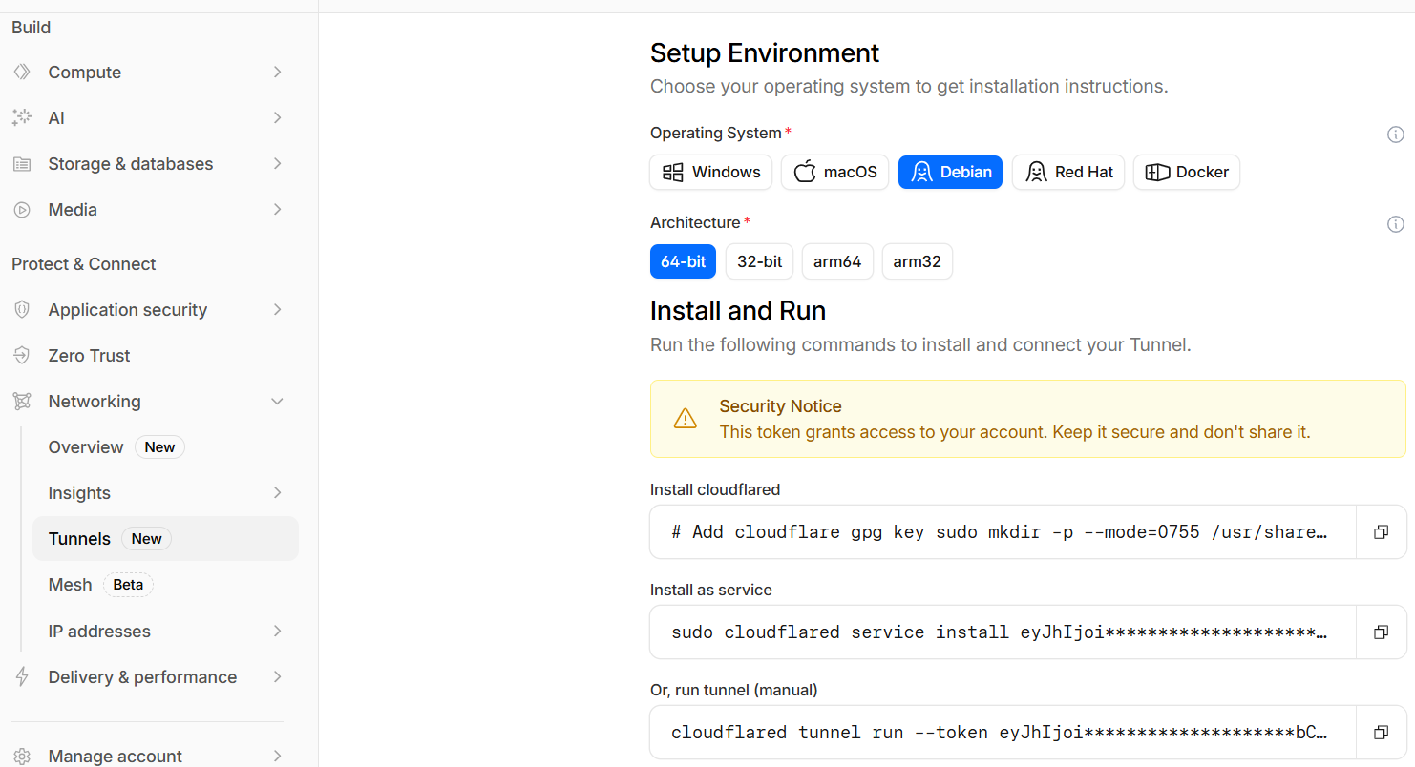Select Windows operating system

(711, 173)
